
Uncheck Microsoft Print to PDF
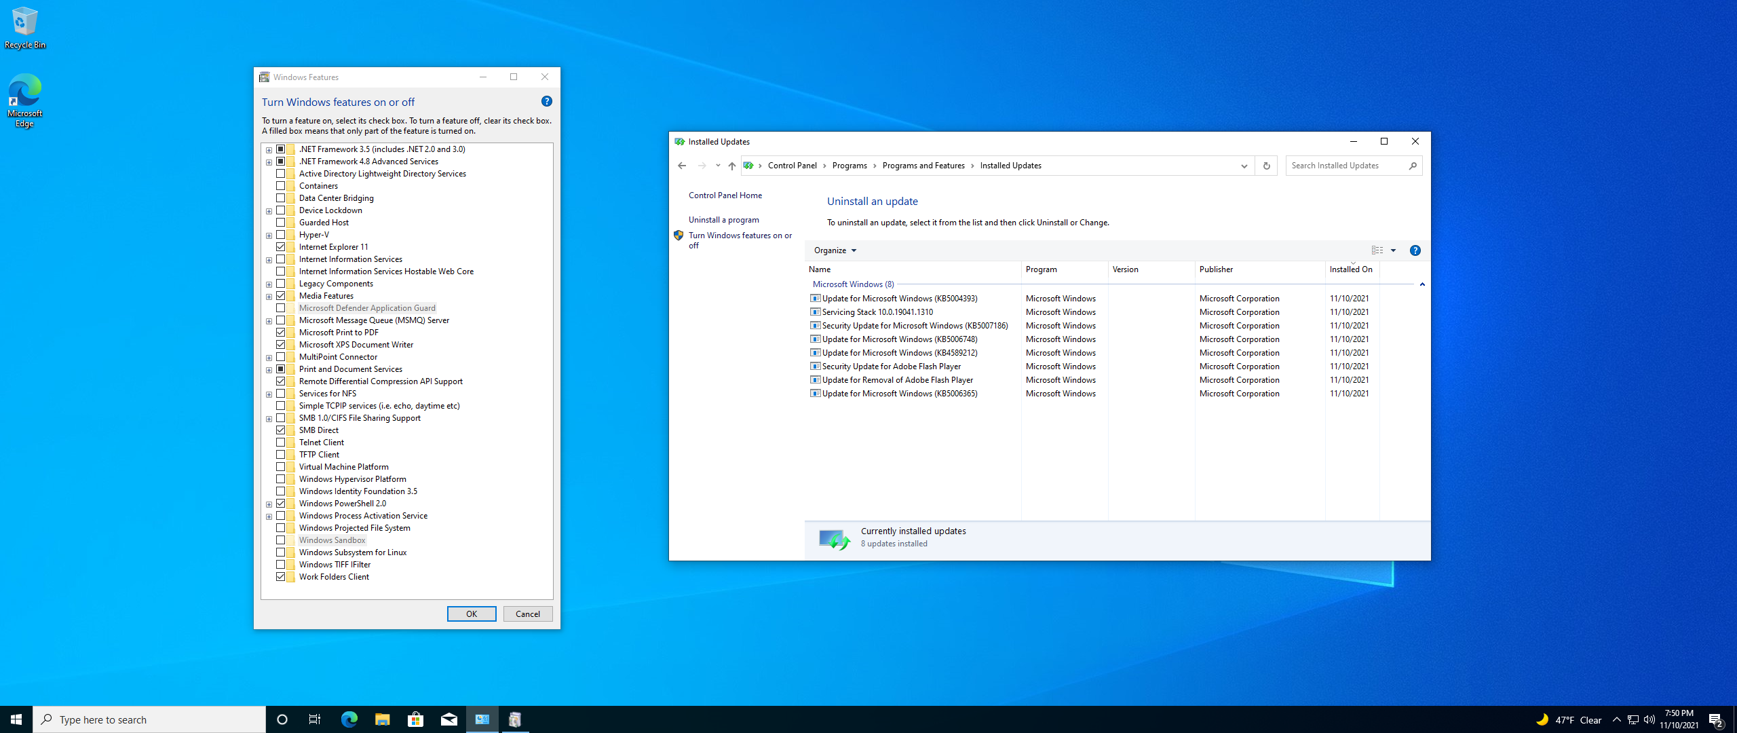(x=280, y=333)
